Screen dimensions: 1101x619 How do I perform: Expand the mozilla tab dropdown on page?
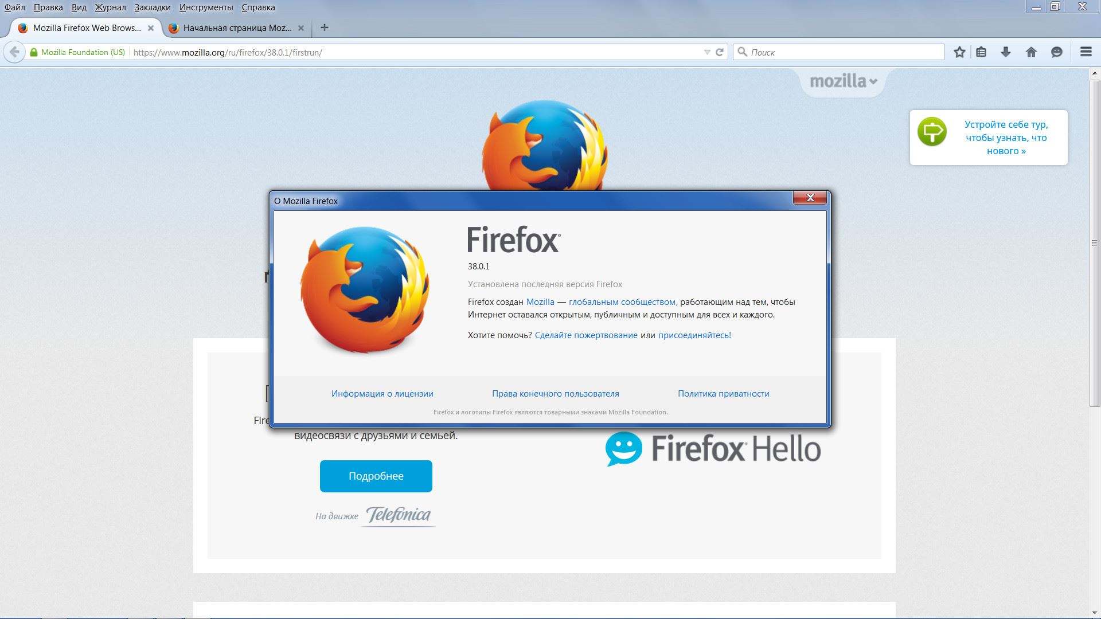pos(843,81)
